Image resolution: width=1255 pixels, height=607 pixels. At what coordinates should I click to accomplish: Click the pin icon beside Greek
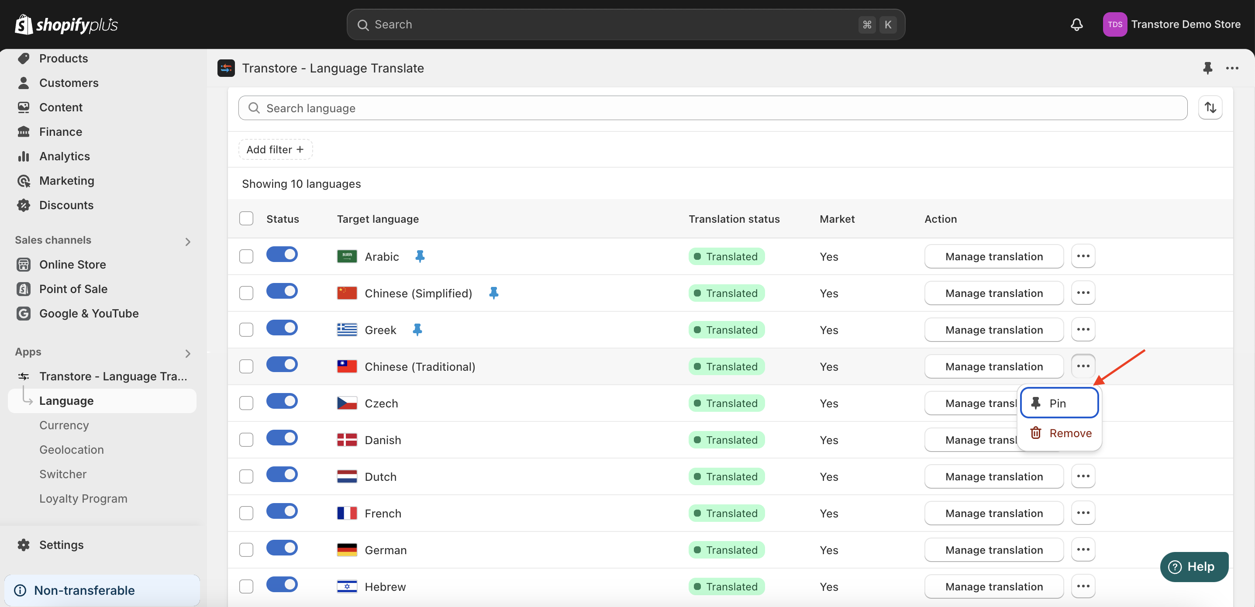pyautogui.click(x=417, y=330)
